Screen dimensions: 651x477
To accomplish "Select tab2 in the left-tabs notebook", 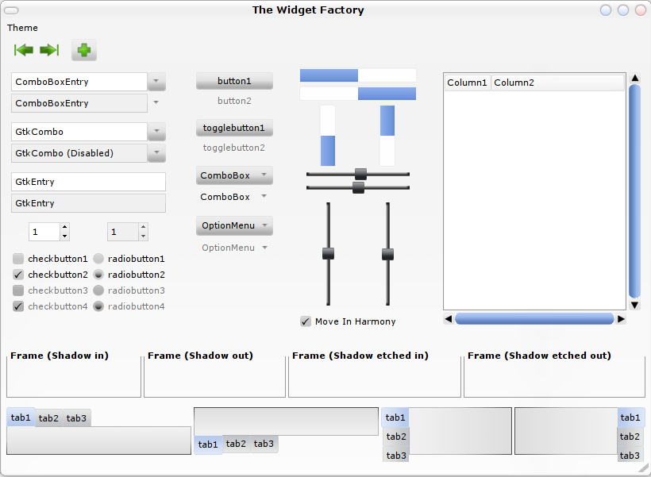I will pos(396,437).
